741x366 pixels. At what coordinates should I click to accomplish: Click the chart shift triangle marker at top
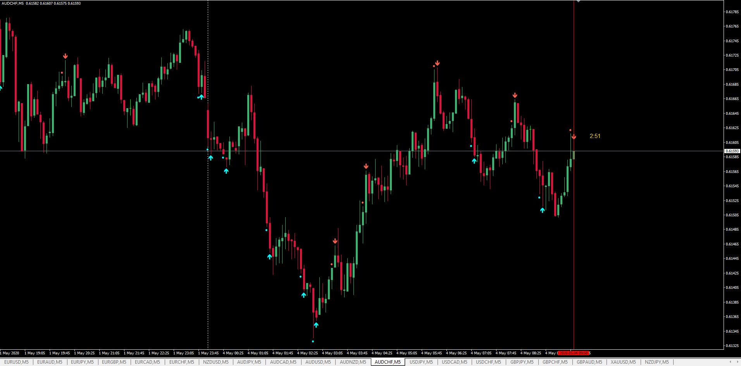pyautogui.click(x=578, y=2)
